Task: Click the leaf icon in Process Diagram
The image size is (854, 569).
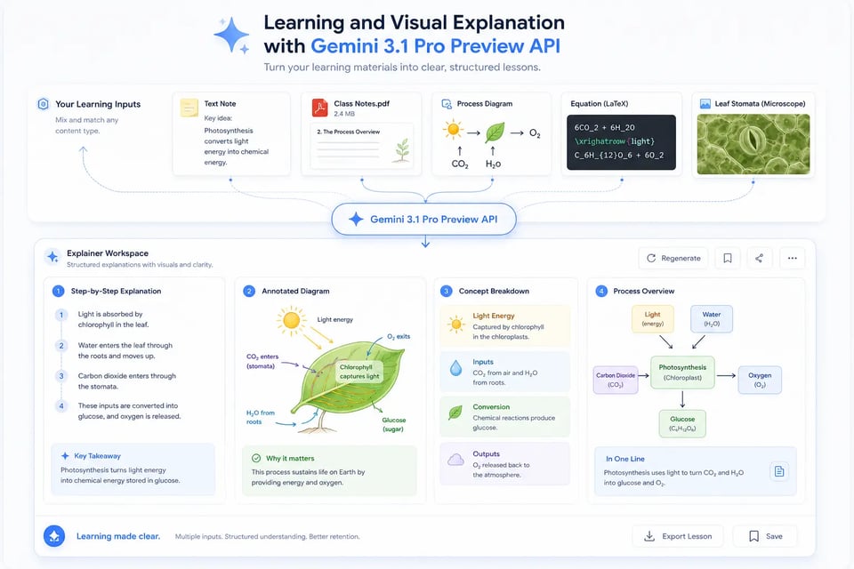Action: pos(495,132)
